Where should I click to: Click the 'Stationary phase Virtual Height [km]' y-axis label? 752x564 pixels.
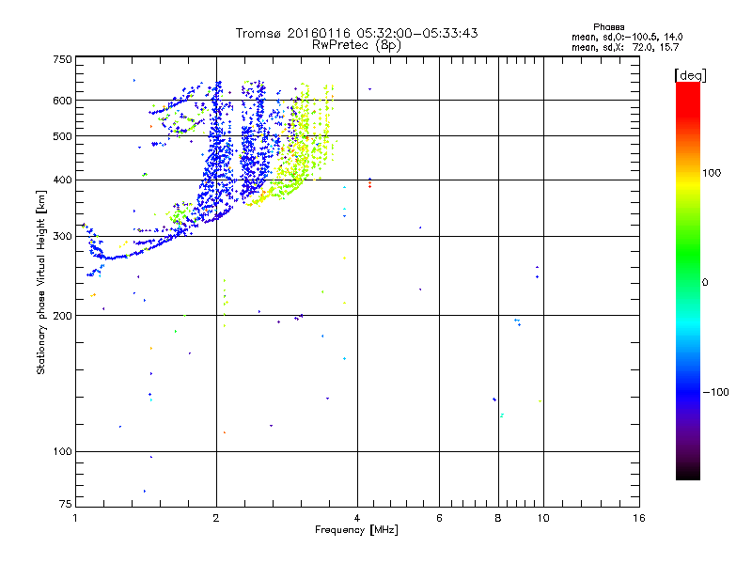click(x=40, y=282)
